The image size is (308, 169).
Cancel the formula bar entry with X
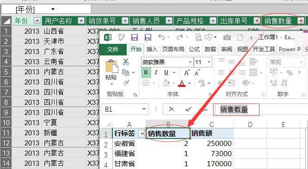[172, 109]
